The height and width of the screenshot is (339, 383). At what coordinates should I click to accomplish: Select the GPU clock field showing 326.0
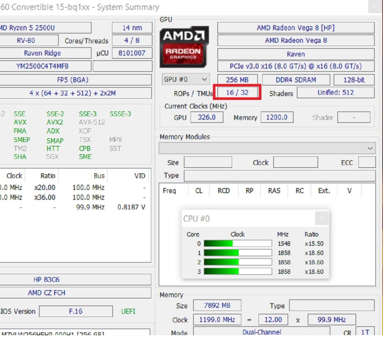pos(207,117)
